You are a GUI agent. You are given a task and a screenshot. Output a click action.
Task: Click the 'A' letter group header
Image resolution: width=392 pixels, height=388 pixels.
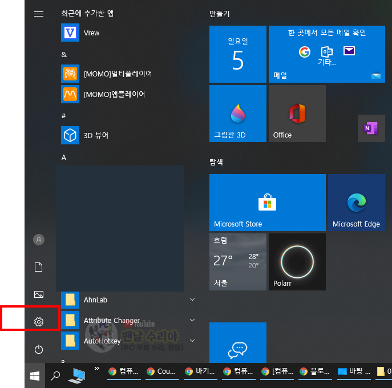tap(64, 157)
